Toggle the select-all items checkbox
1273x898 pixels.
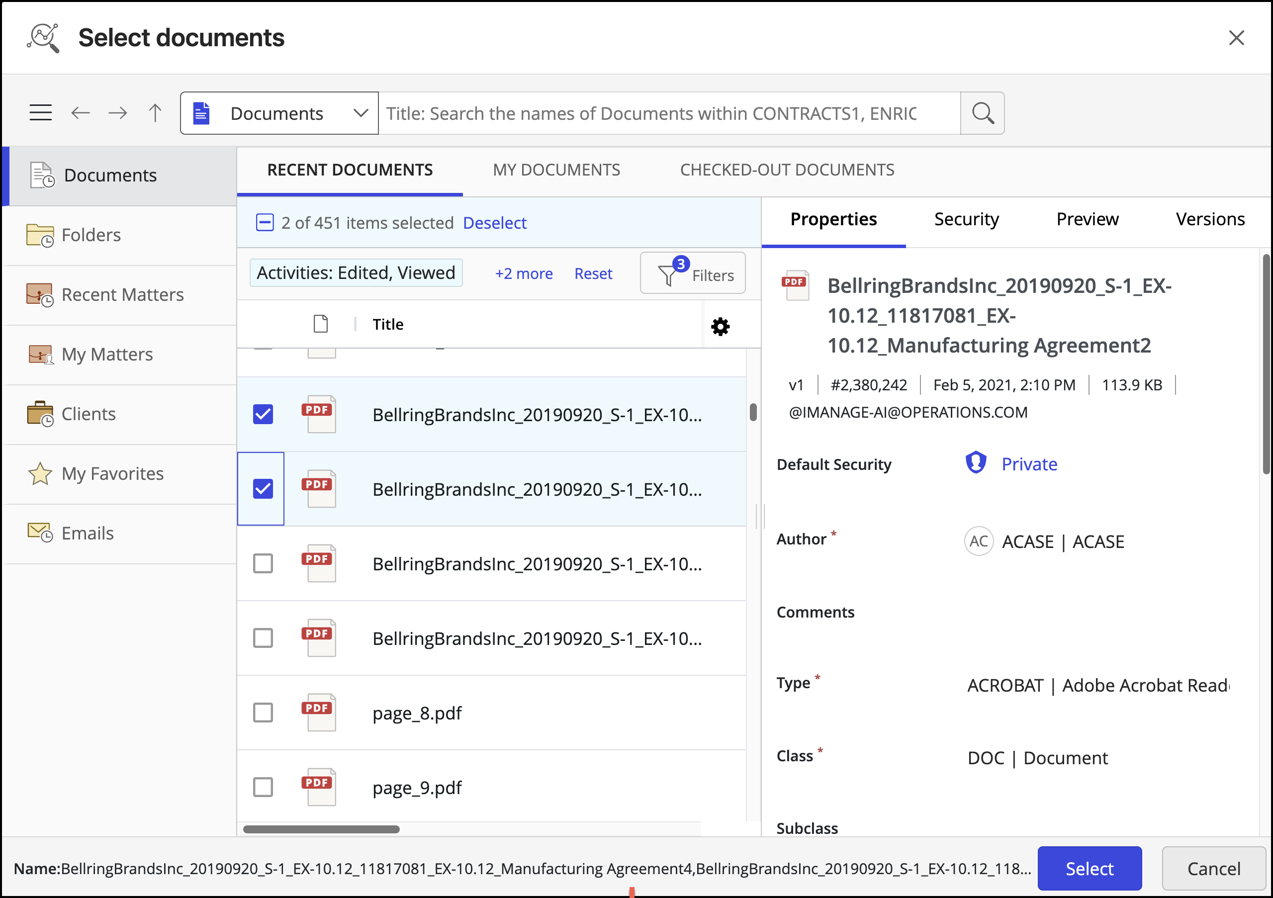(265, 223)
